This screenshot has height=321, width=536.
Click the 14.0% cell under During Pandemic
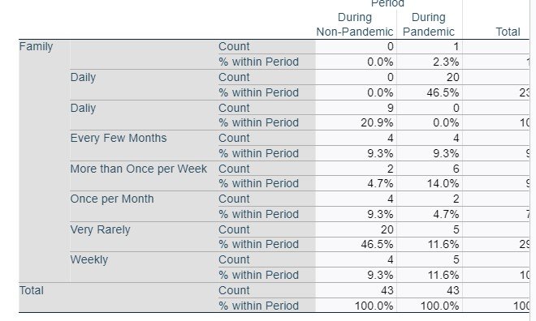coord(443,183)
